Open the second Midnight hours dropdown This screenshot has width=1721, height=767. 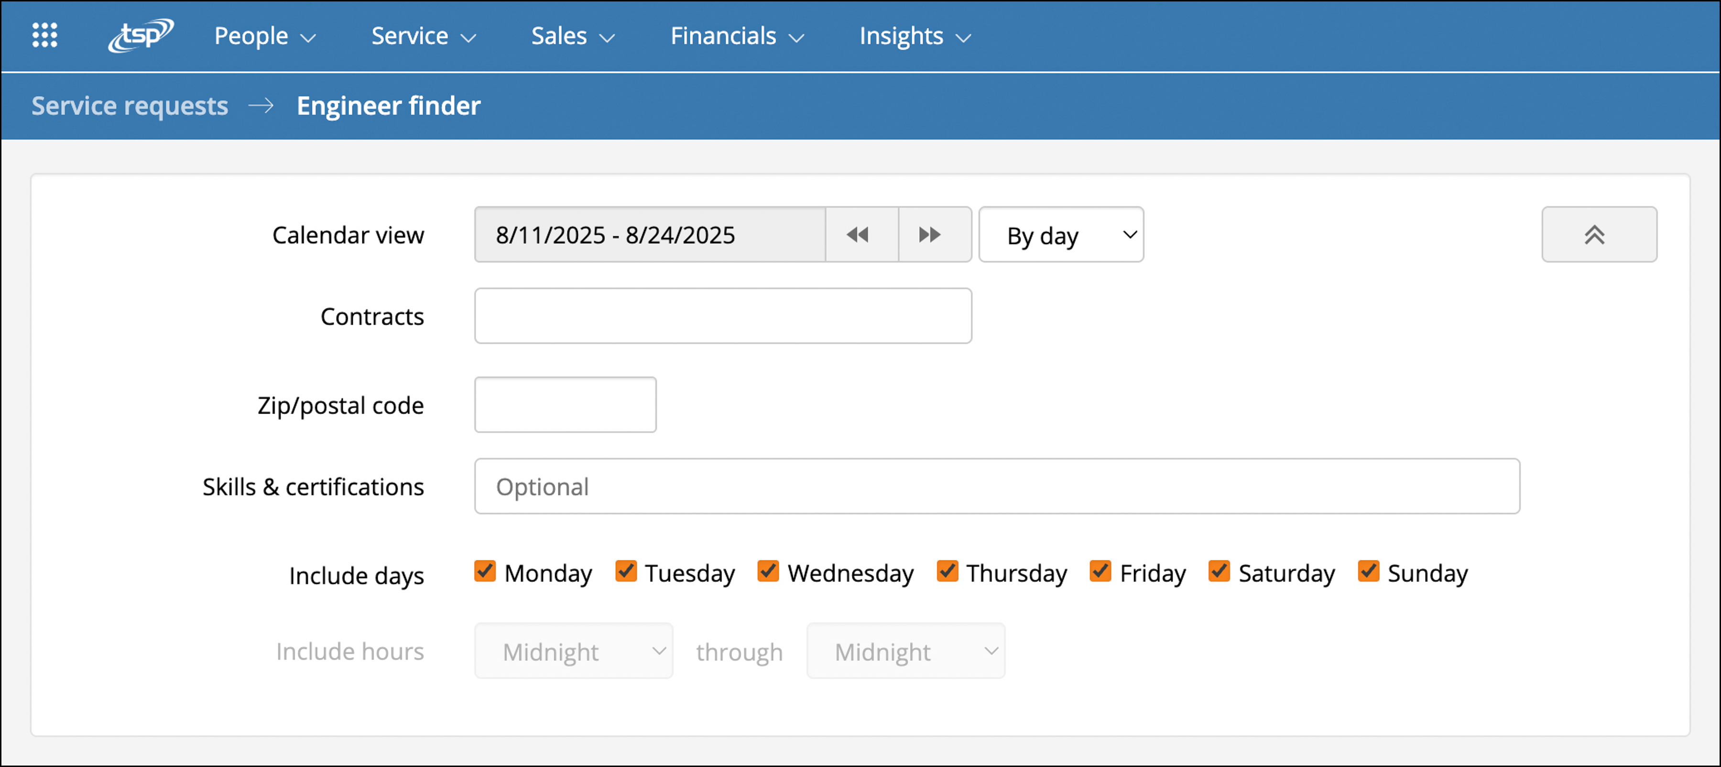pyautogui.click(x=905, y=651)
